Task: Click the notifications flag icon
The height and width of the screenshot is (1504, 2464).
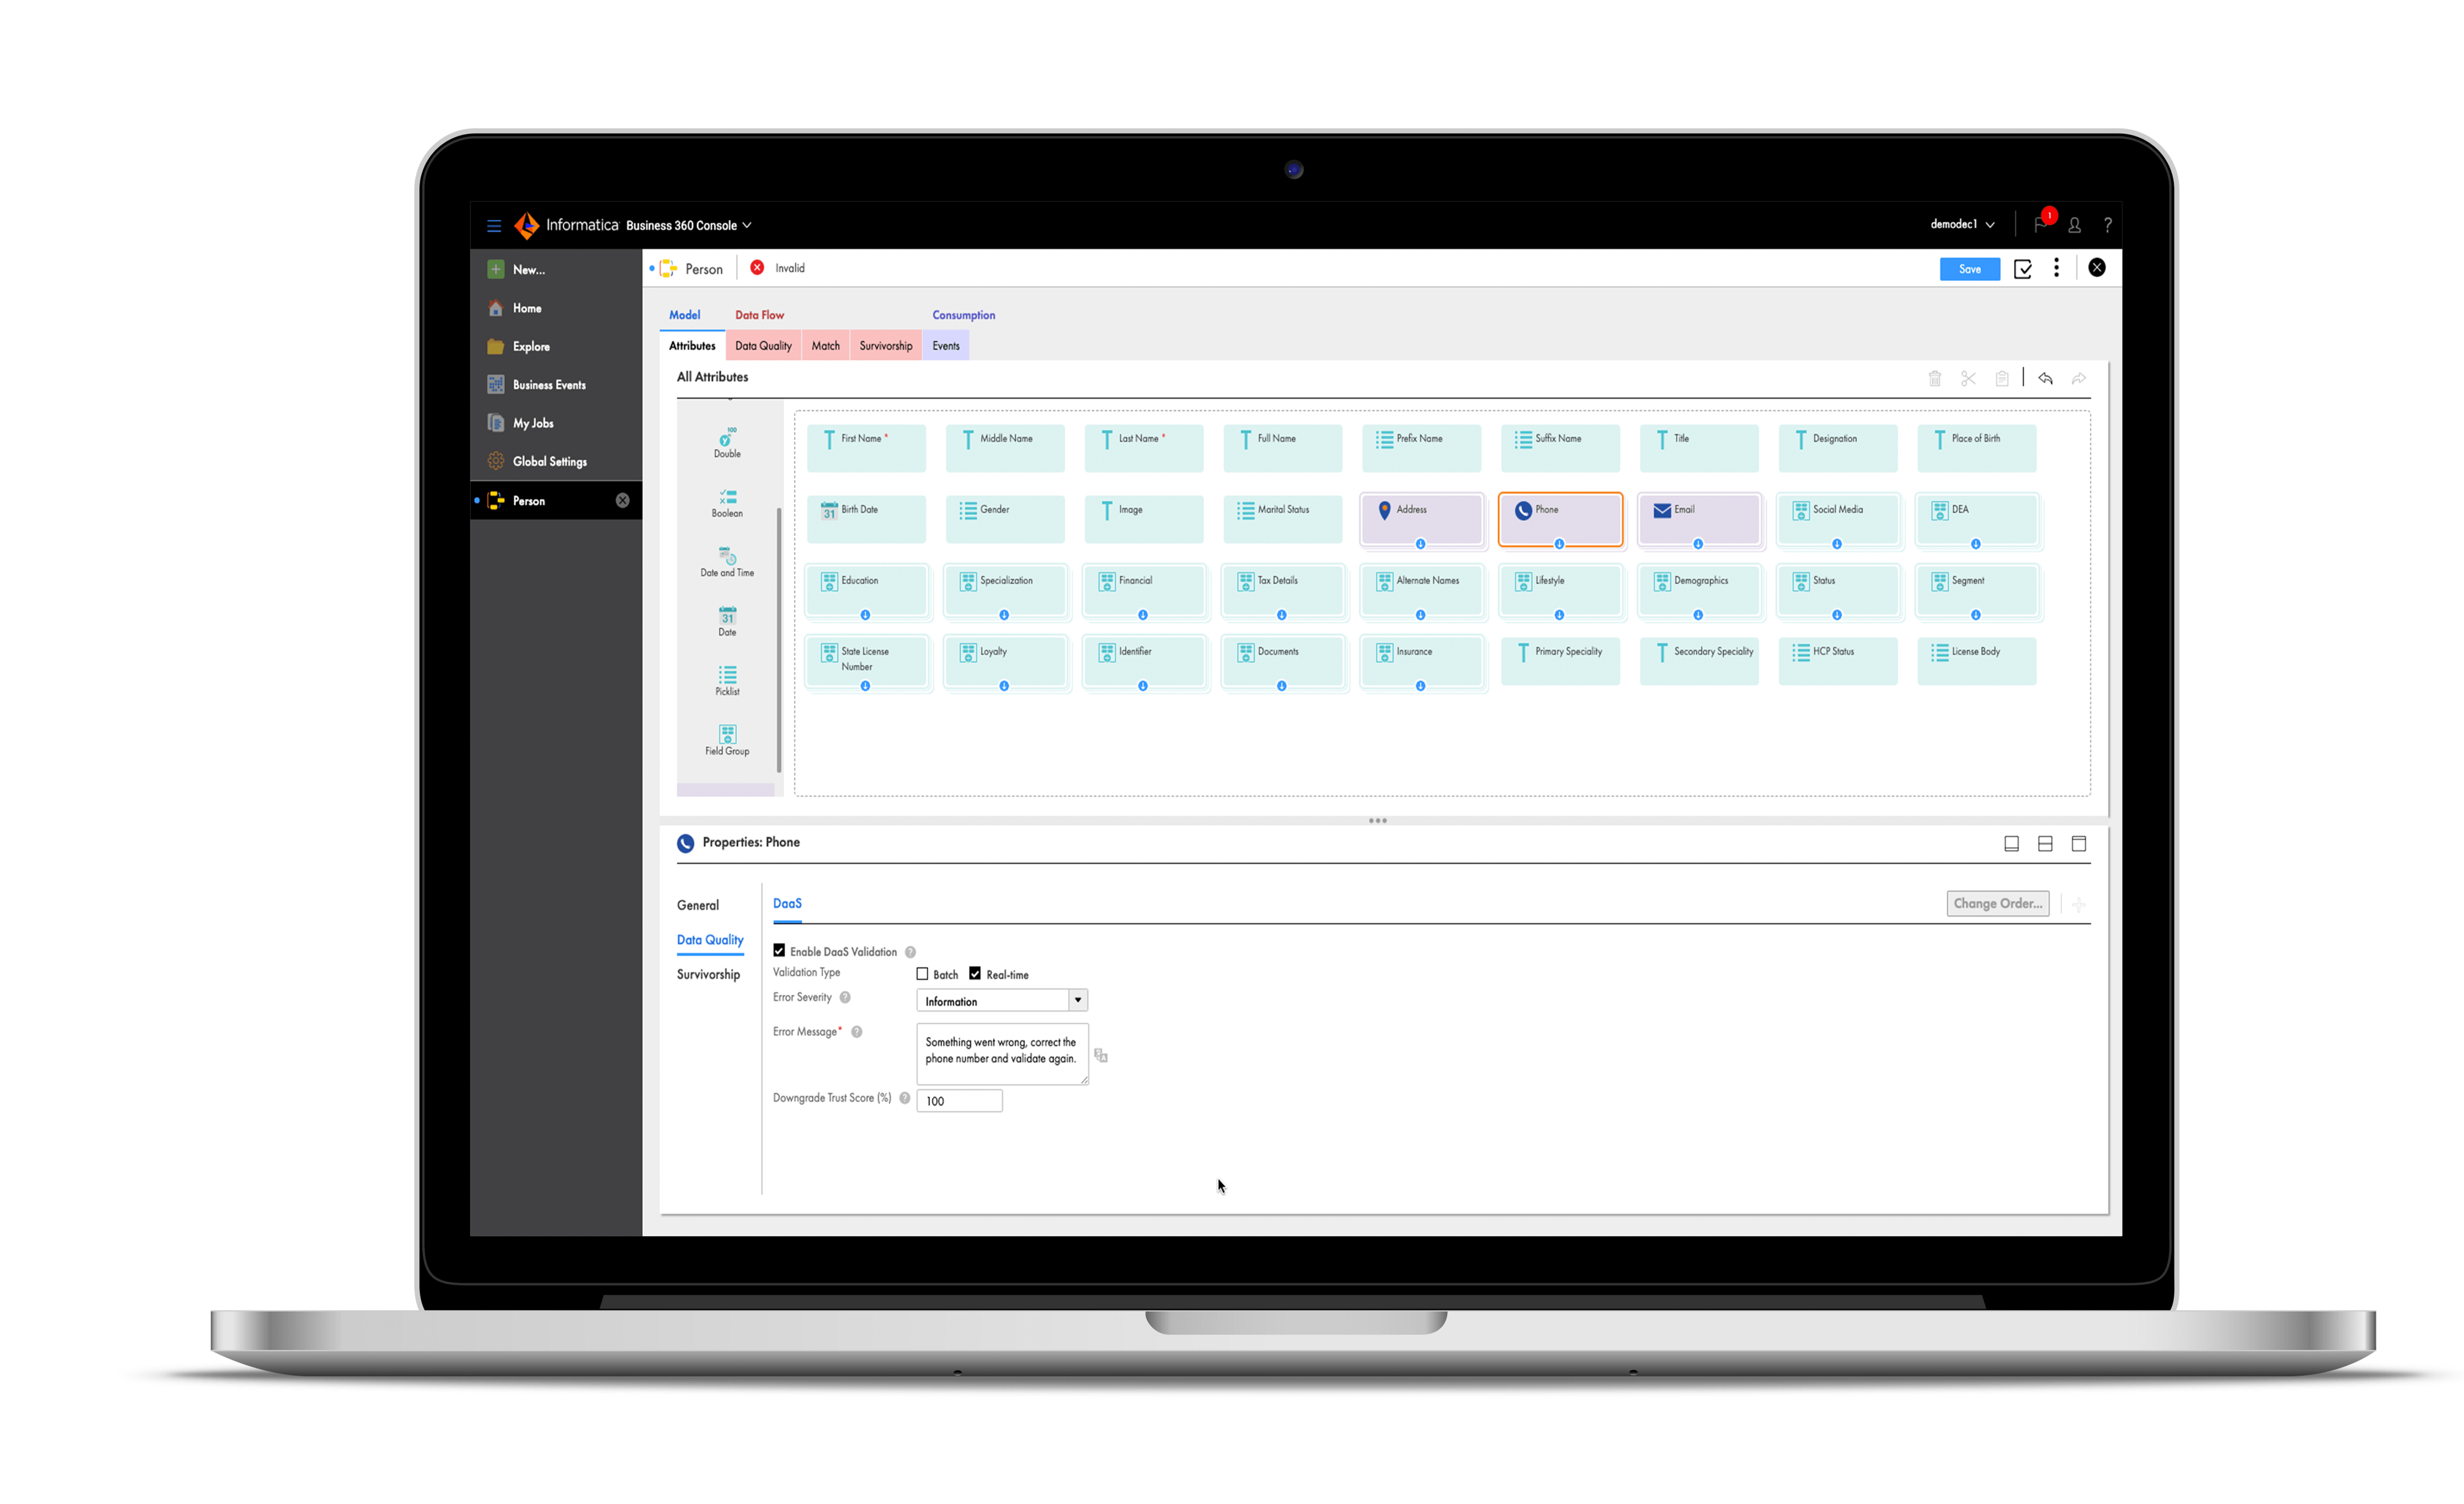Action: pos(2039,225)
